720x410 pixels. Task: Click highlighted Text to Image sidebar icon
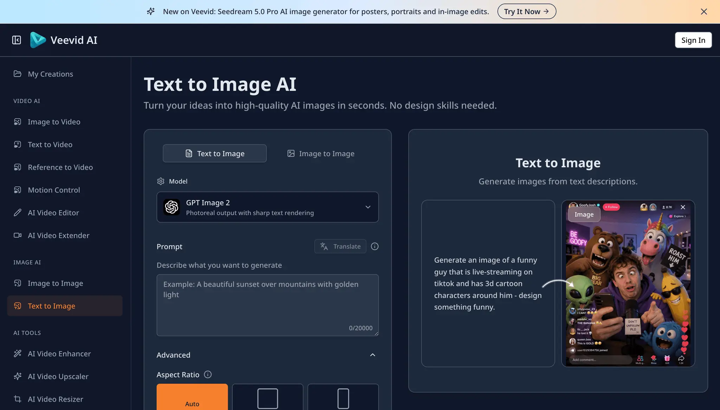(18, 306)
